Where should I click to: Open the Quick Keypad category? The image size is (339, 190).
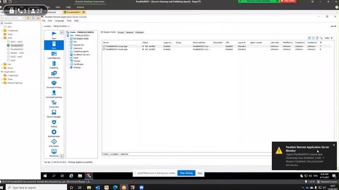pyautogui.click(x=54, y=74)
